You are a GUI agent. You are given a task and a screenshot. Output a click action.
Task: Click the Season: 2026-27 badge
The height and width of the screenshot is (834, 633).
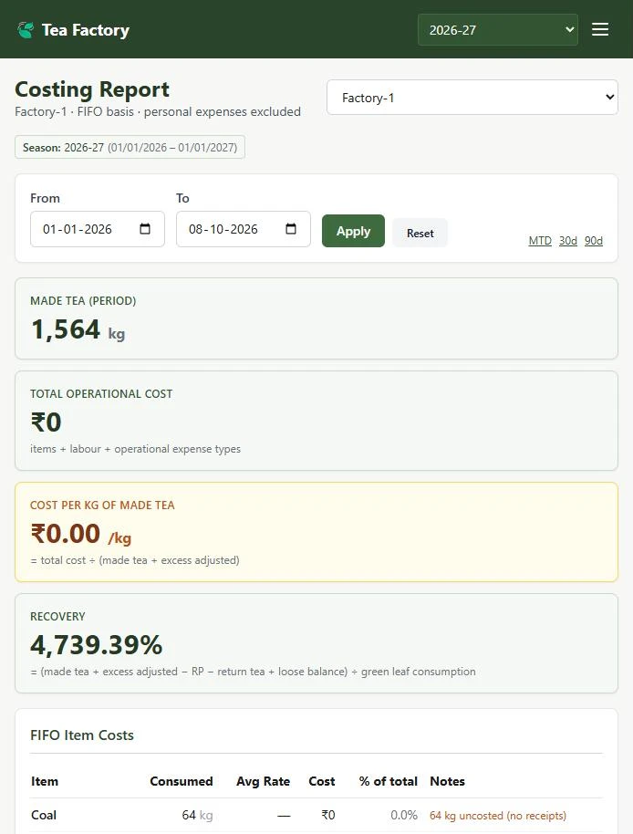tap(130, 147)
